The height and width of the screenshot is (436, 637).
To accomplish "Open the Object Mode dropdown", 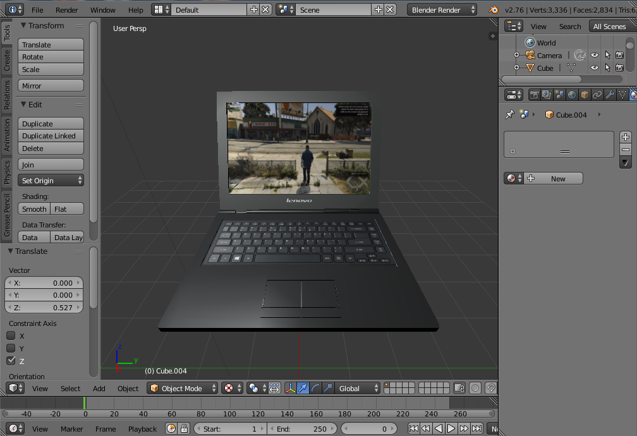I will coord(183,388).
